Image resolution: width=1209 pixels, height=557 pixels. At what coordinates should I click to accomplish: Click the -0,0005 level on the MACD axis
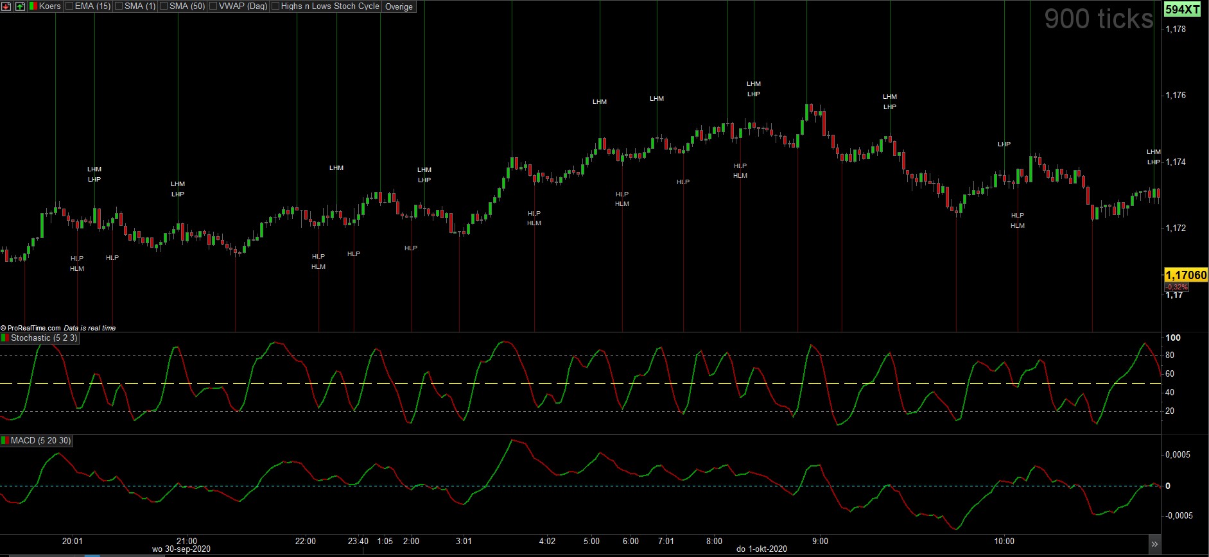pyautogui.click(x=1179, y=516)
